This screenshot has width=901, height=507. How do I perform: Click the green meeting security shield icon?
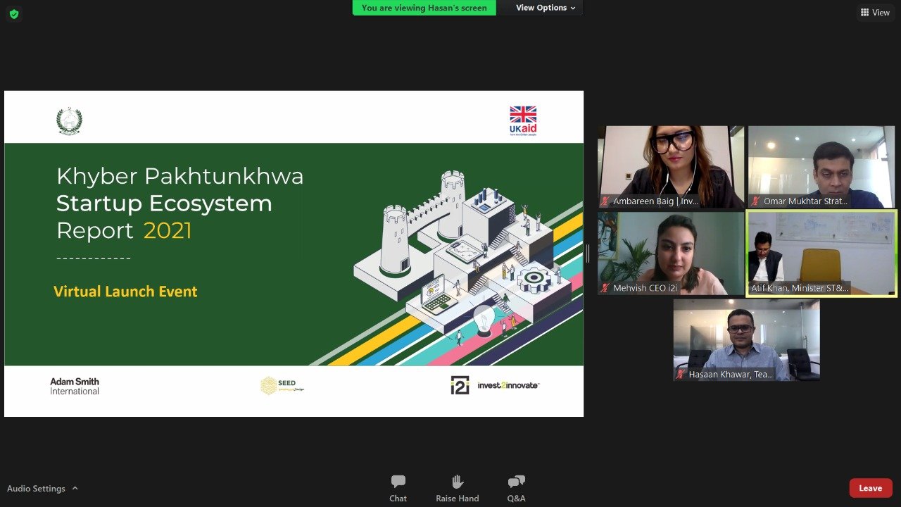(13, 13)
